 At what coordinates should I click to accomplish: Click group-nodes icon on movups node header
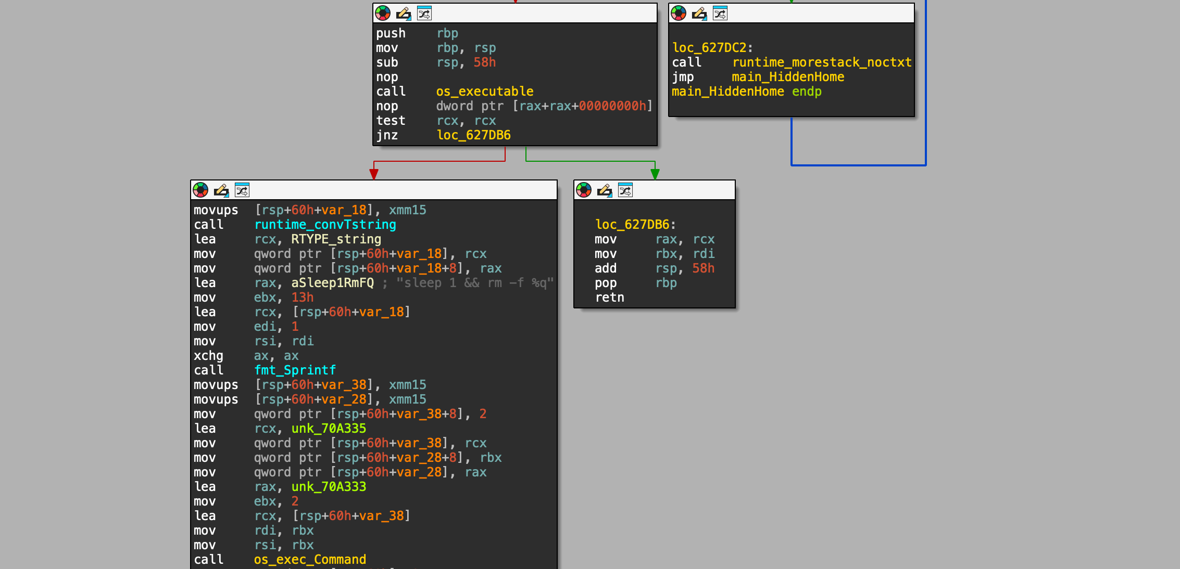click(x=242, y=190)
